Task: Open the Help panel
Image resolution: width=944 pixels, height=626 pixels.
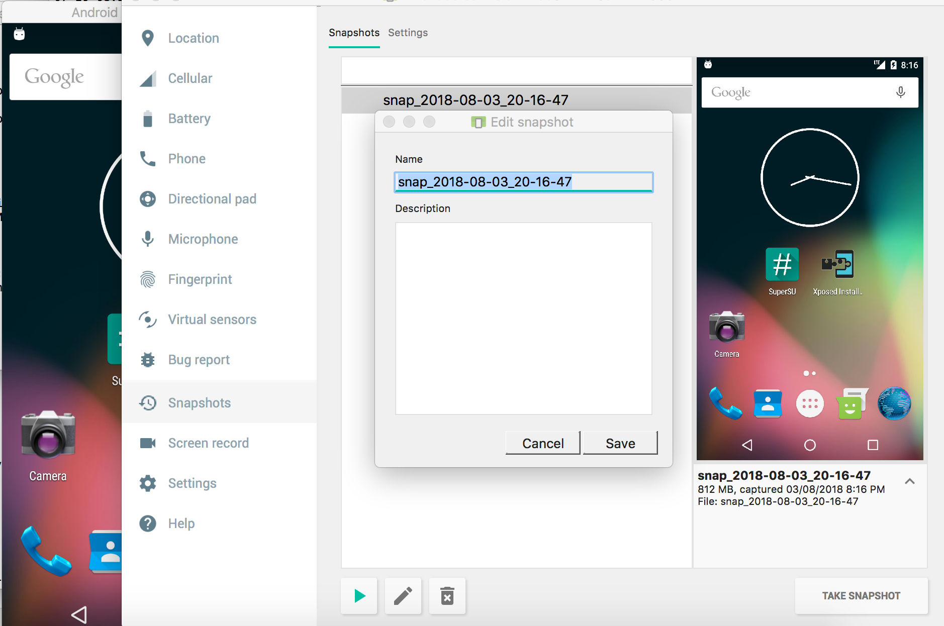Action: tap(181, 523)
